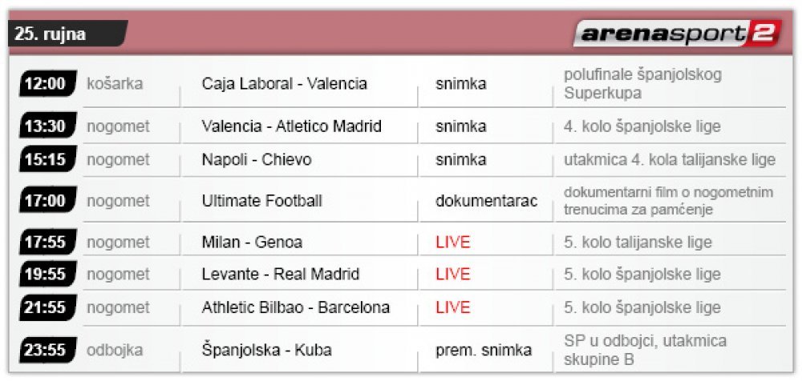Click the arenasport 2 logo
Screen dimensions: 802x381
[677, 33]
